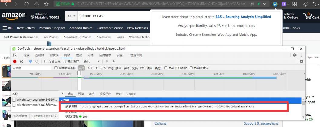320x127 pixels.
Task: Open the All departments search dropdown
Action: click(71, 16)
